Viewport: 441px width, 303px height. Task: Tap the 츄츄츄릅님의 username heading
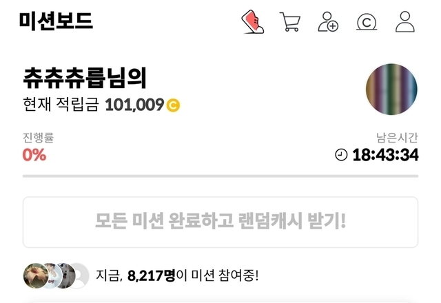tap(85, 78)
